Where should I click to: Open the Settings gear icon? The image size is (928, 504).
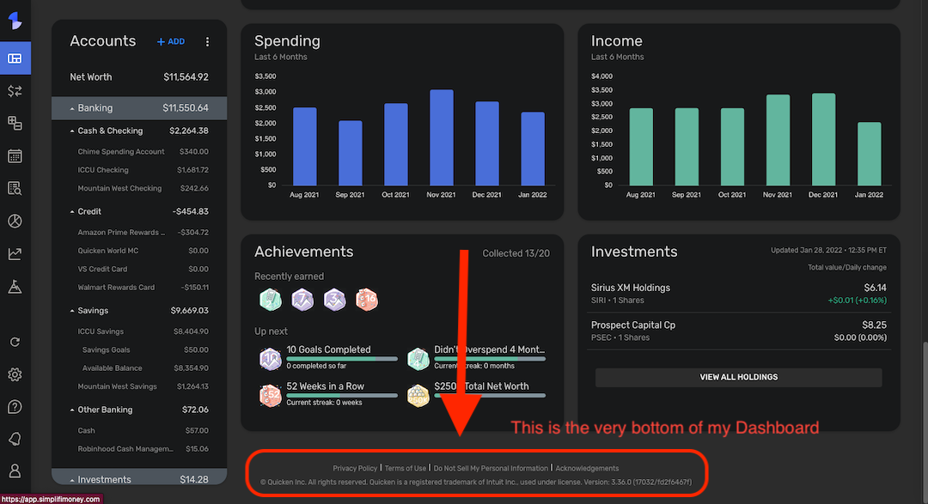tap(15, 374)
